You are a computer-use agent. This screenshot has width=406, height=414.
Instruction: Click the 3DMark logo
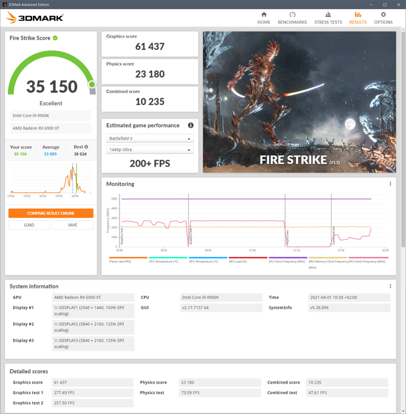point(35,17)
